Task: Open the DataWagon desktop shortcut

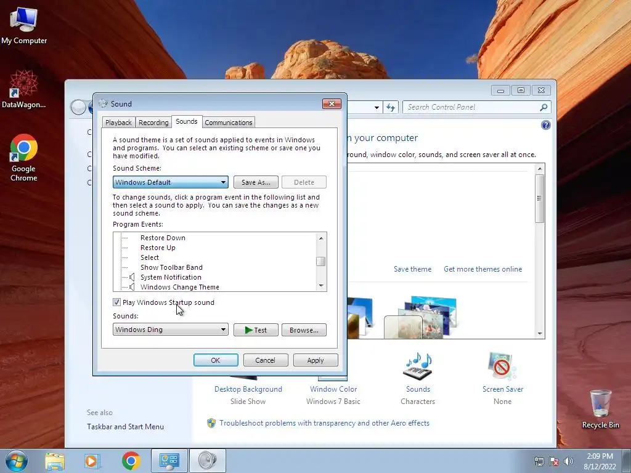Action: (x=24, y=89)
